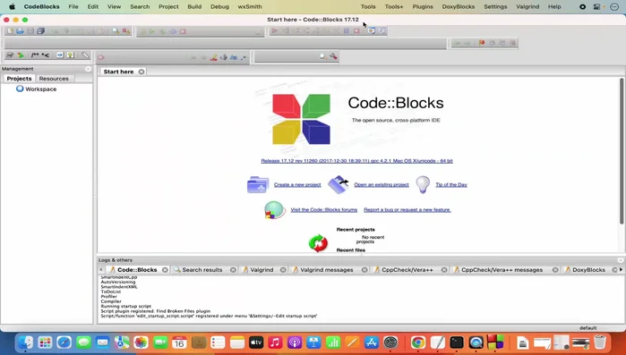Open Terminal from the Dock

point(457,342)
